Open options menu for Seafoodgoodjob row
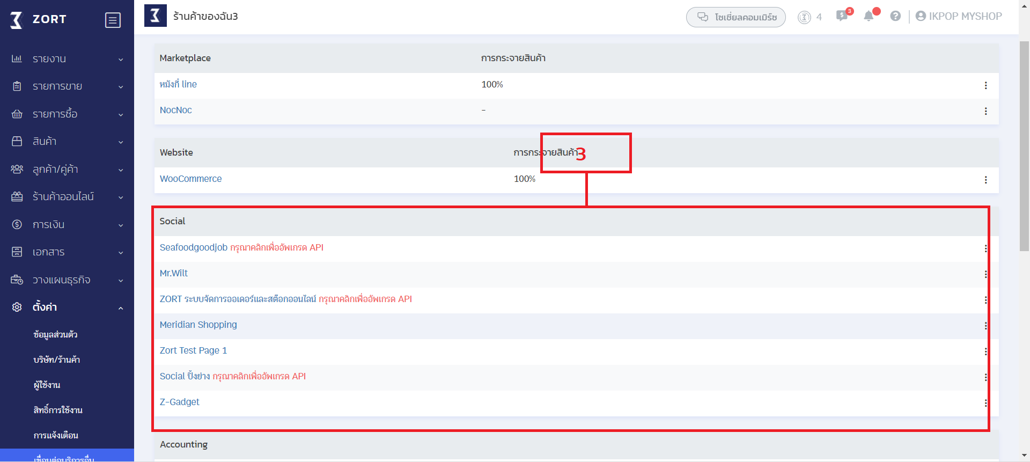1030x462 pixels. click(x=985, y=248)
